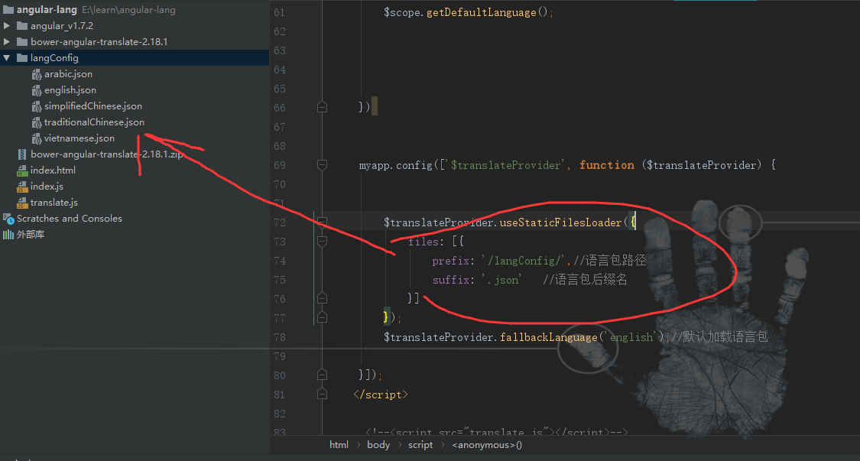The height and width of the screenshot is (461, 860).
Task: Toggle the code fold marker on line 66
Action: coord(322,107)
